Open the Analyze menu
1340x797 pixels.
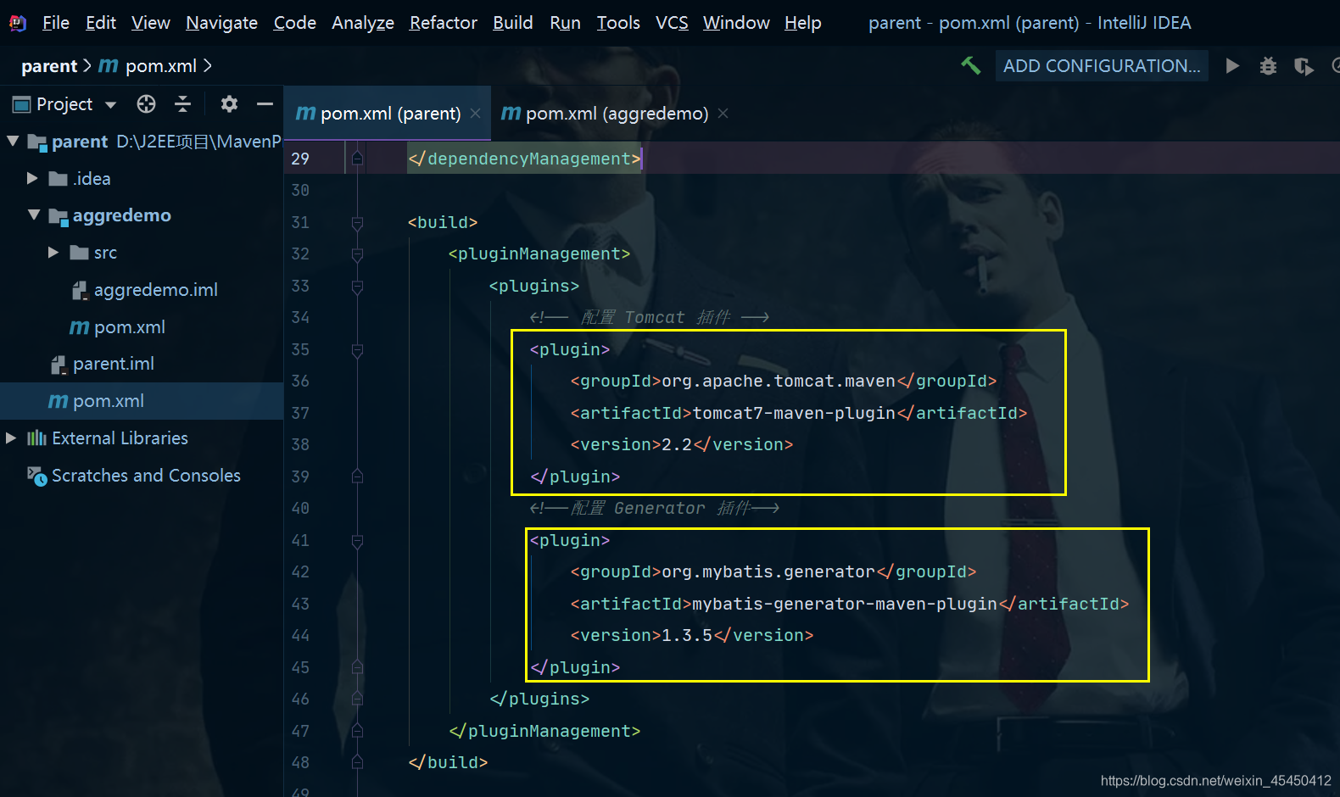(x=363, y=23)
